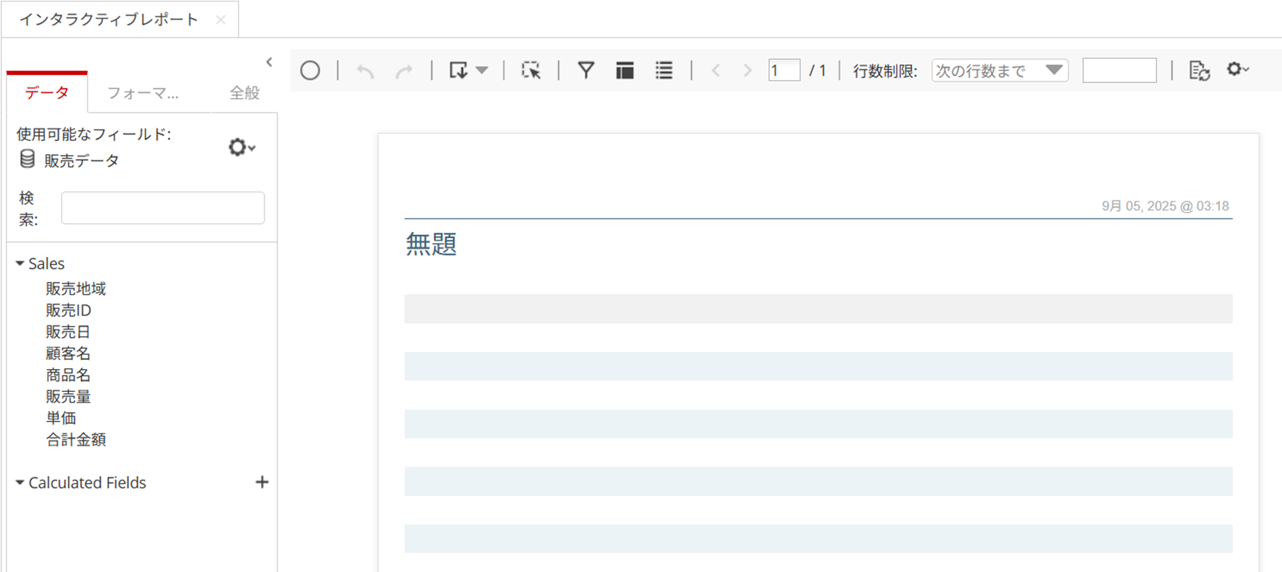1282x572 pixels.
Task: Close the インタラクティブレポート tab
Action: click(x=221, y=20)
